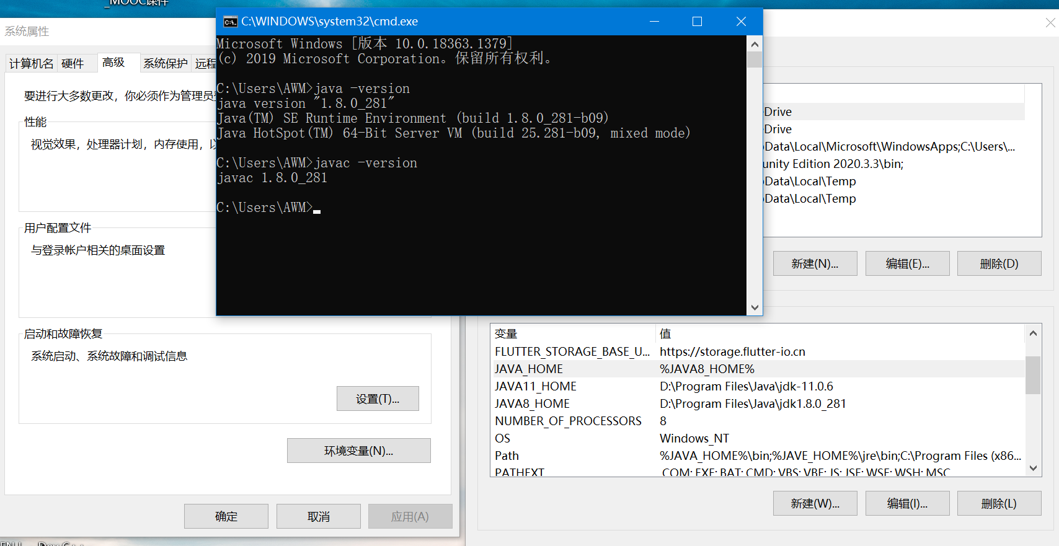Select the JAVA_HOME variable row
Viewport: 1059px width, 546px height.
click(758, 369)
